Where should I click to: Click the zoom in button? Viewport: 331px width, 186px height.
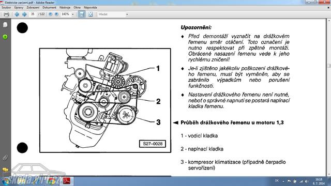tap(56, 14)
